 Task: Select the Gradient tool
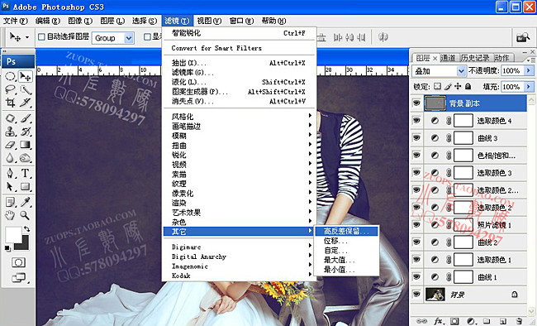(x=26, y=145)
